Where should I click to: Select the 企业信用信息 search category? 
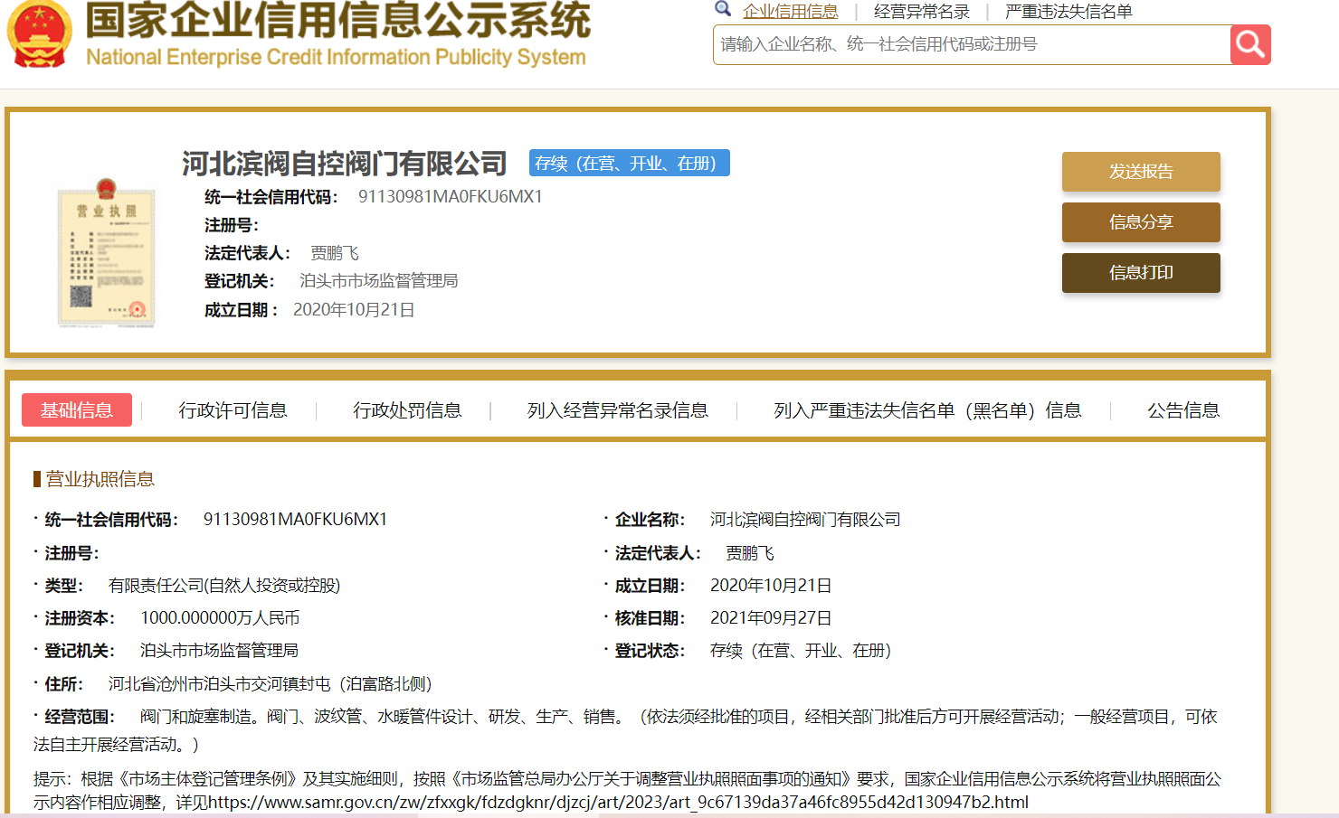click(x=790, y=12)
